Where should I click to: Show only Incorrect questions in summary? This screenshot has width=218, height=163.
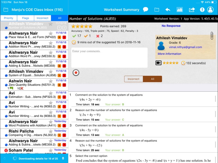coord(133,79)
